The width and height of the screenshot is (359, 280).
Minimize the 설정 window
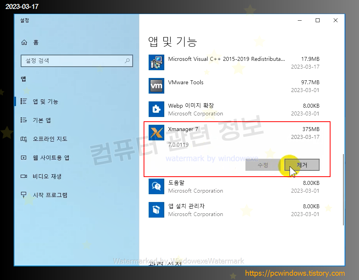point(300,20)
